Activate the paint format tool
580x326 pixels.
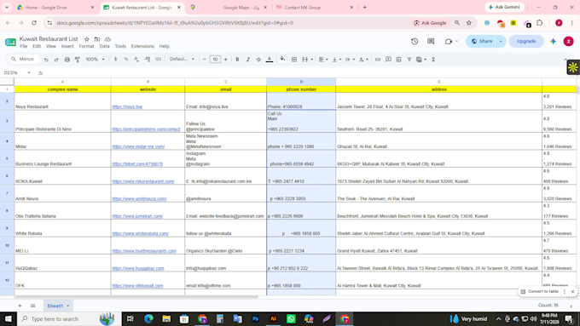pos(78,60)
